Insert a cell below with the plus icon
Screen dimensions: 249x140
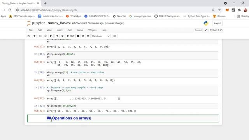[34, 36]
